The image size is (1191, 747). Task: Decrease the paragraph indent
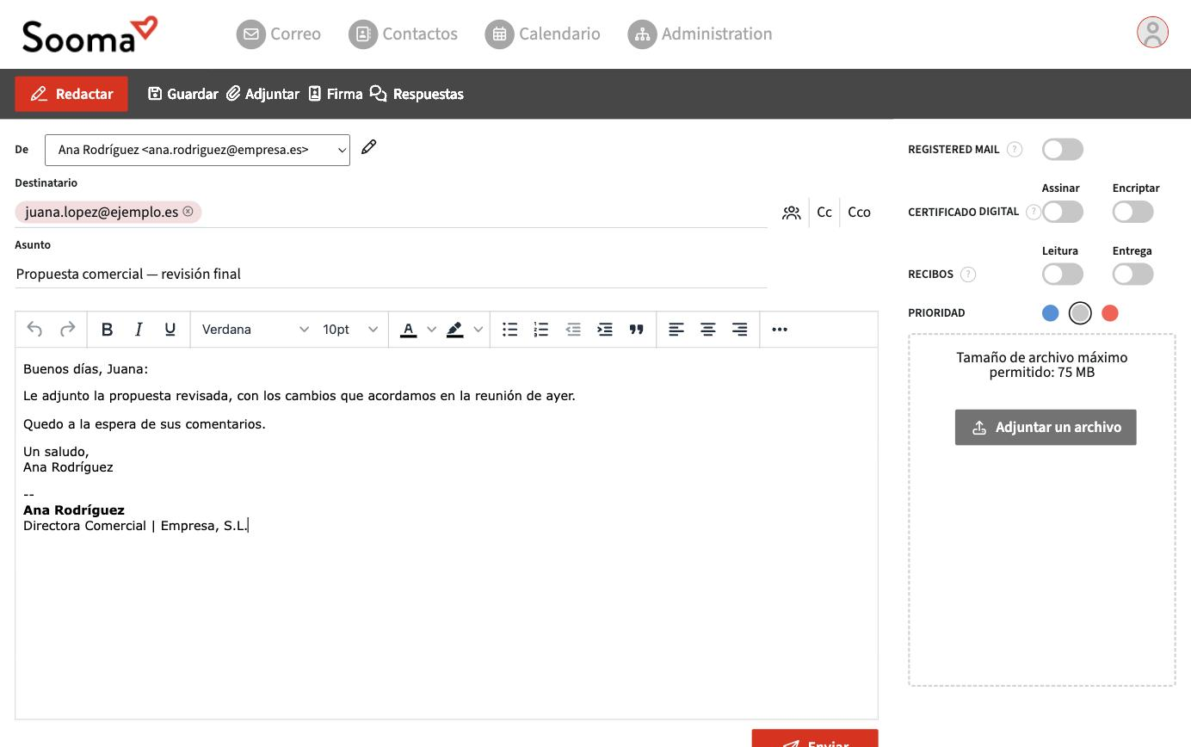pyautogui.click(x=573, y=330)
